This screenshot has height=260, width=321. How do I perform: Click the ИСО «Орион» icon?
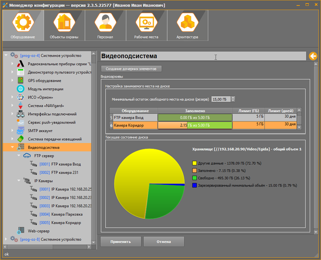(21, 97)
